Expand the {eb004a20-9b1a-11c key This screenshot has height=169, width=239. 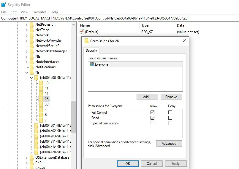pos(31,152)
